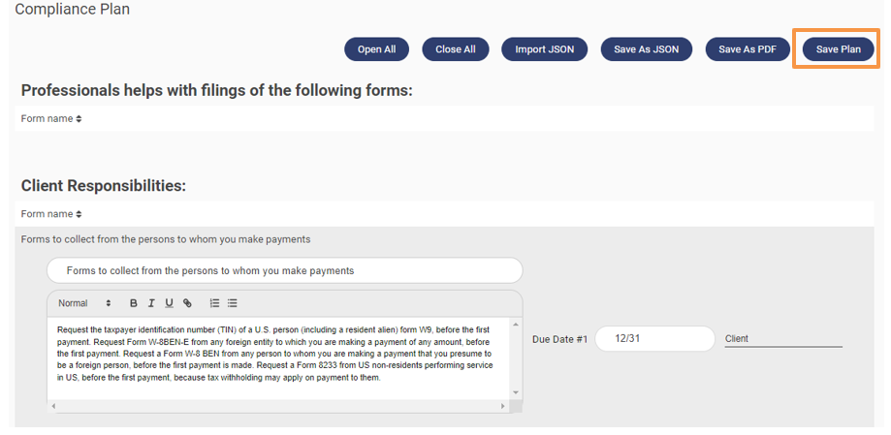Viewport: 891px width, 435px height.
Task: Click the Due Date #1 field
Action: 654,338
